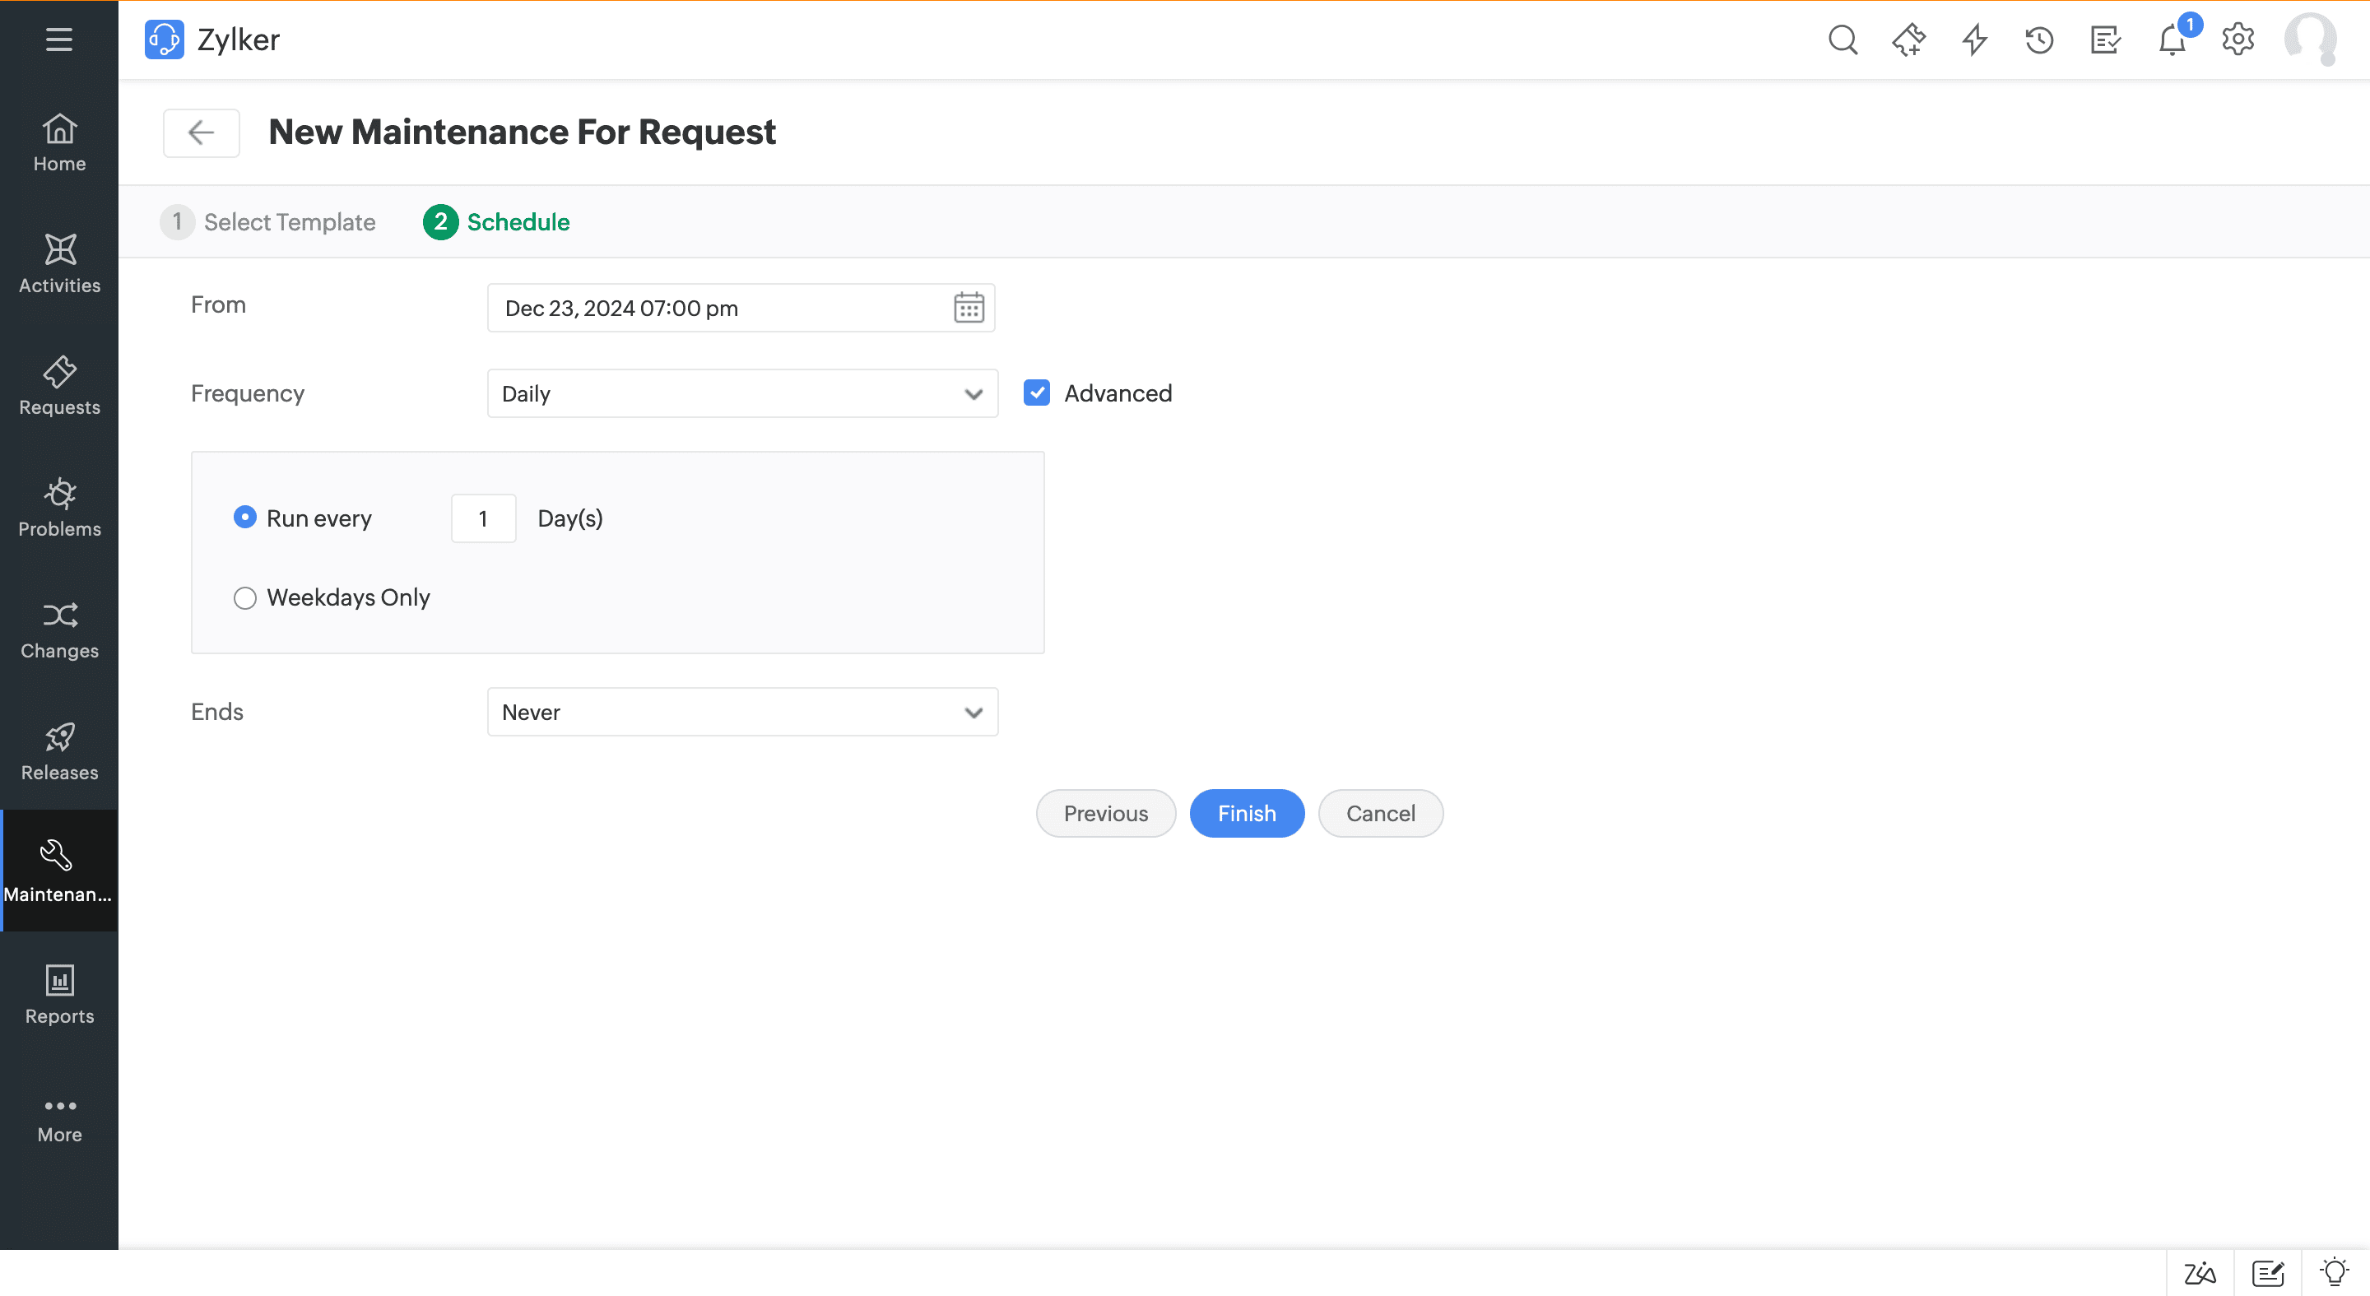Open the From date calendar picker

[969, 307]
